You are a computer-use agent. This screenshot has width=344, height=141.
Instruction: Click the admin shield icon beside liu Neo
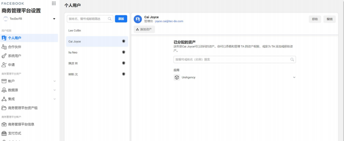click(124, 52)
